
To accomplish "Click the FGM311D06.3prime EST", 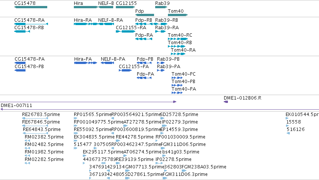I will [x=165, y=178].
